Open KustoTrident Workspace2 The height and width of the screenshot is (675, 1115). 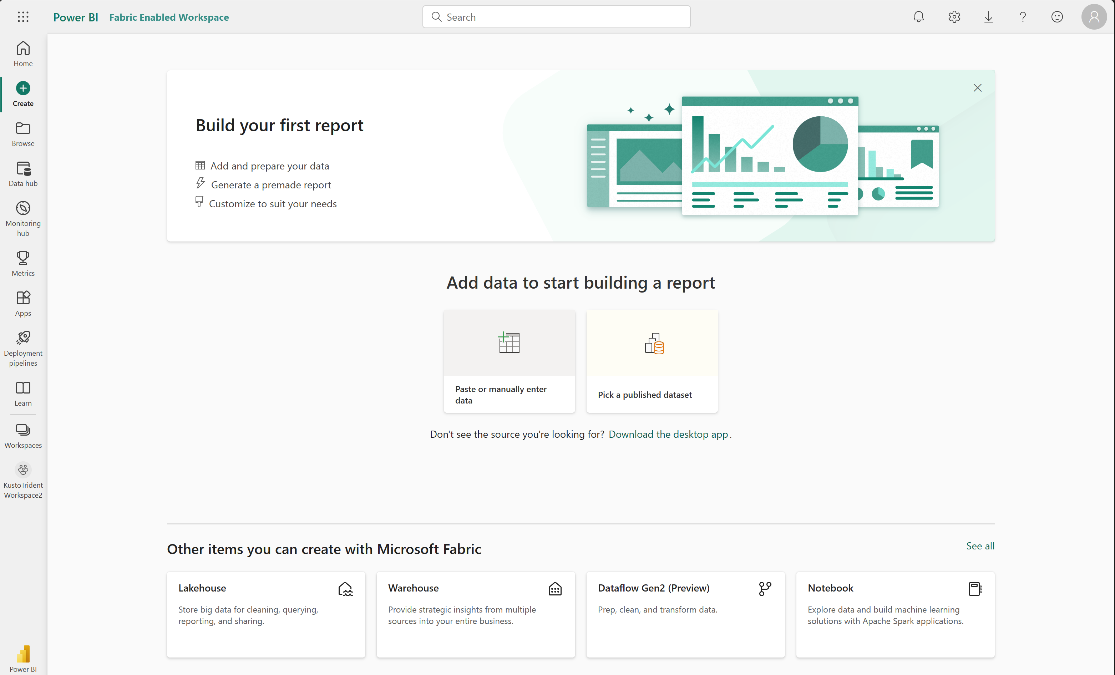click(x=23, y=481)
